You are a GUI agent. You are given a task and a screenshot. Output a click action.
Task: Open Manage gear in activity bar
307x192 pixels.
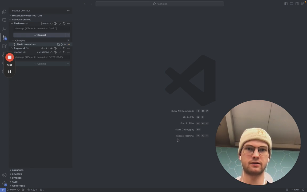(4, 183)
